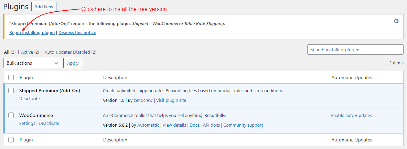
Task: Visit the zendcrew author link
Action: tap(143, 100)
